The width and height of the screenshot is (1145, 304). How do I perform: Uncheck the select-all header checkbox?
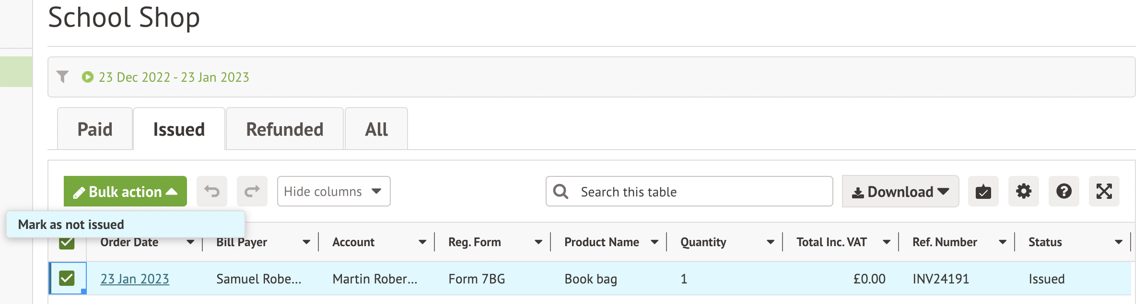click(67, 243)
